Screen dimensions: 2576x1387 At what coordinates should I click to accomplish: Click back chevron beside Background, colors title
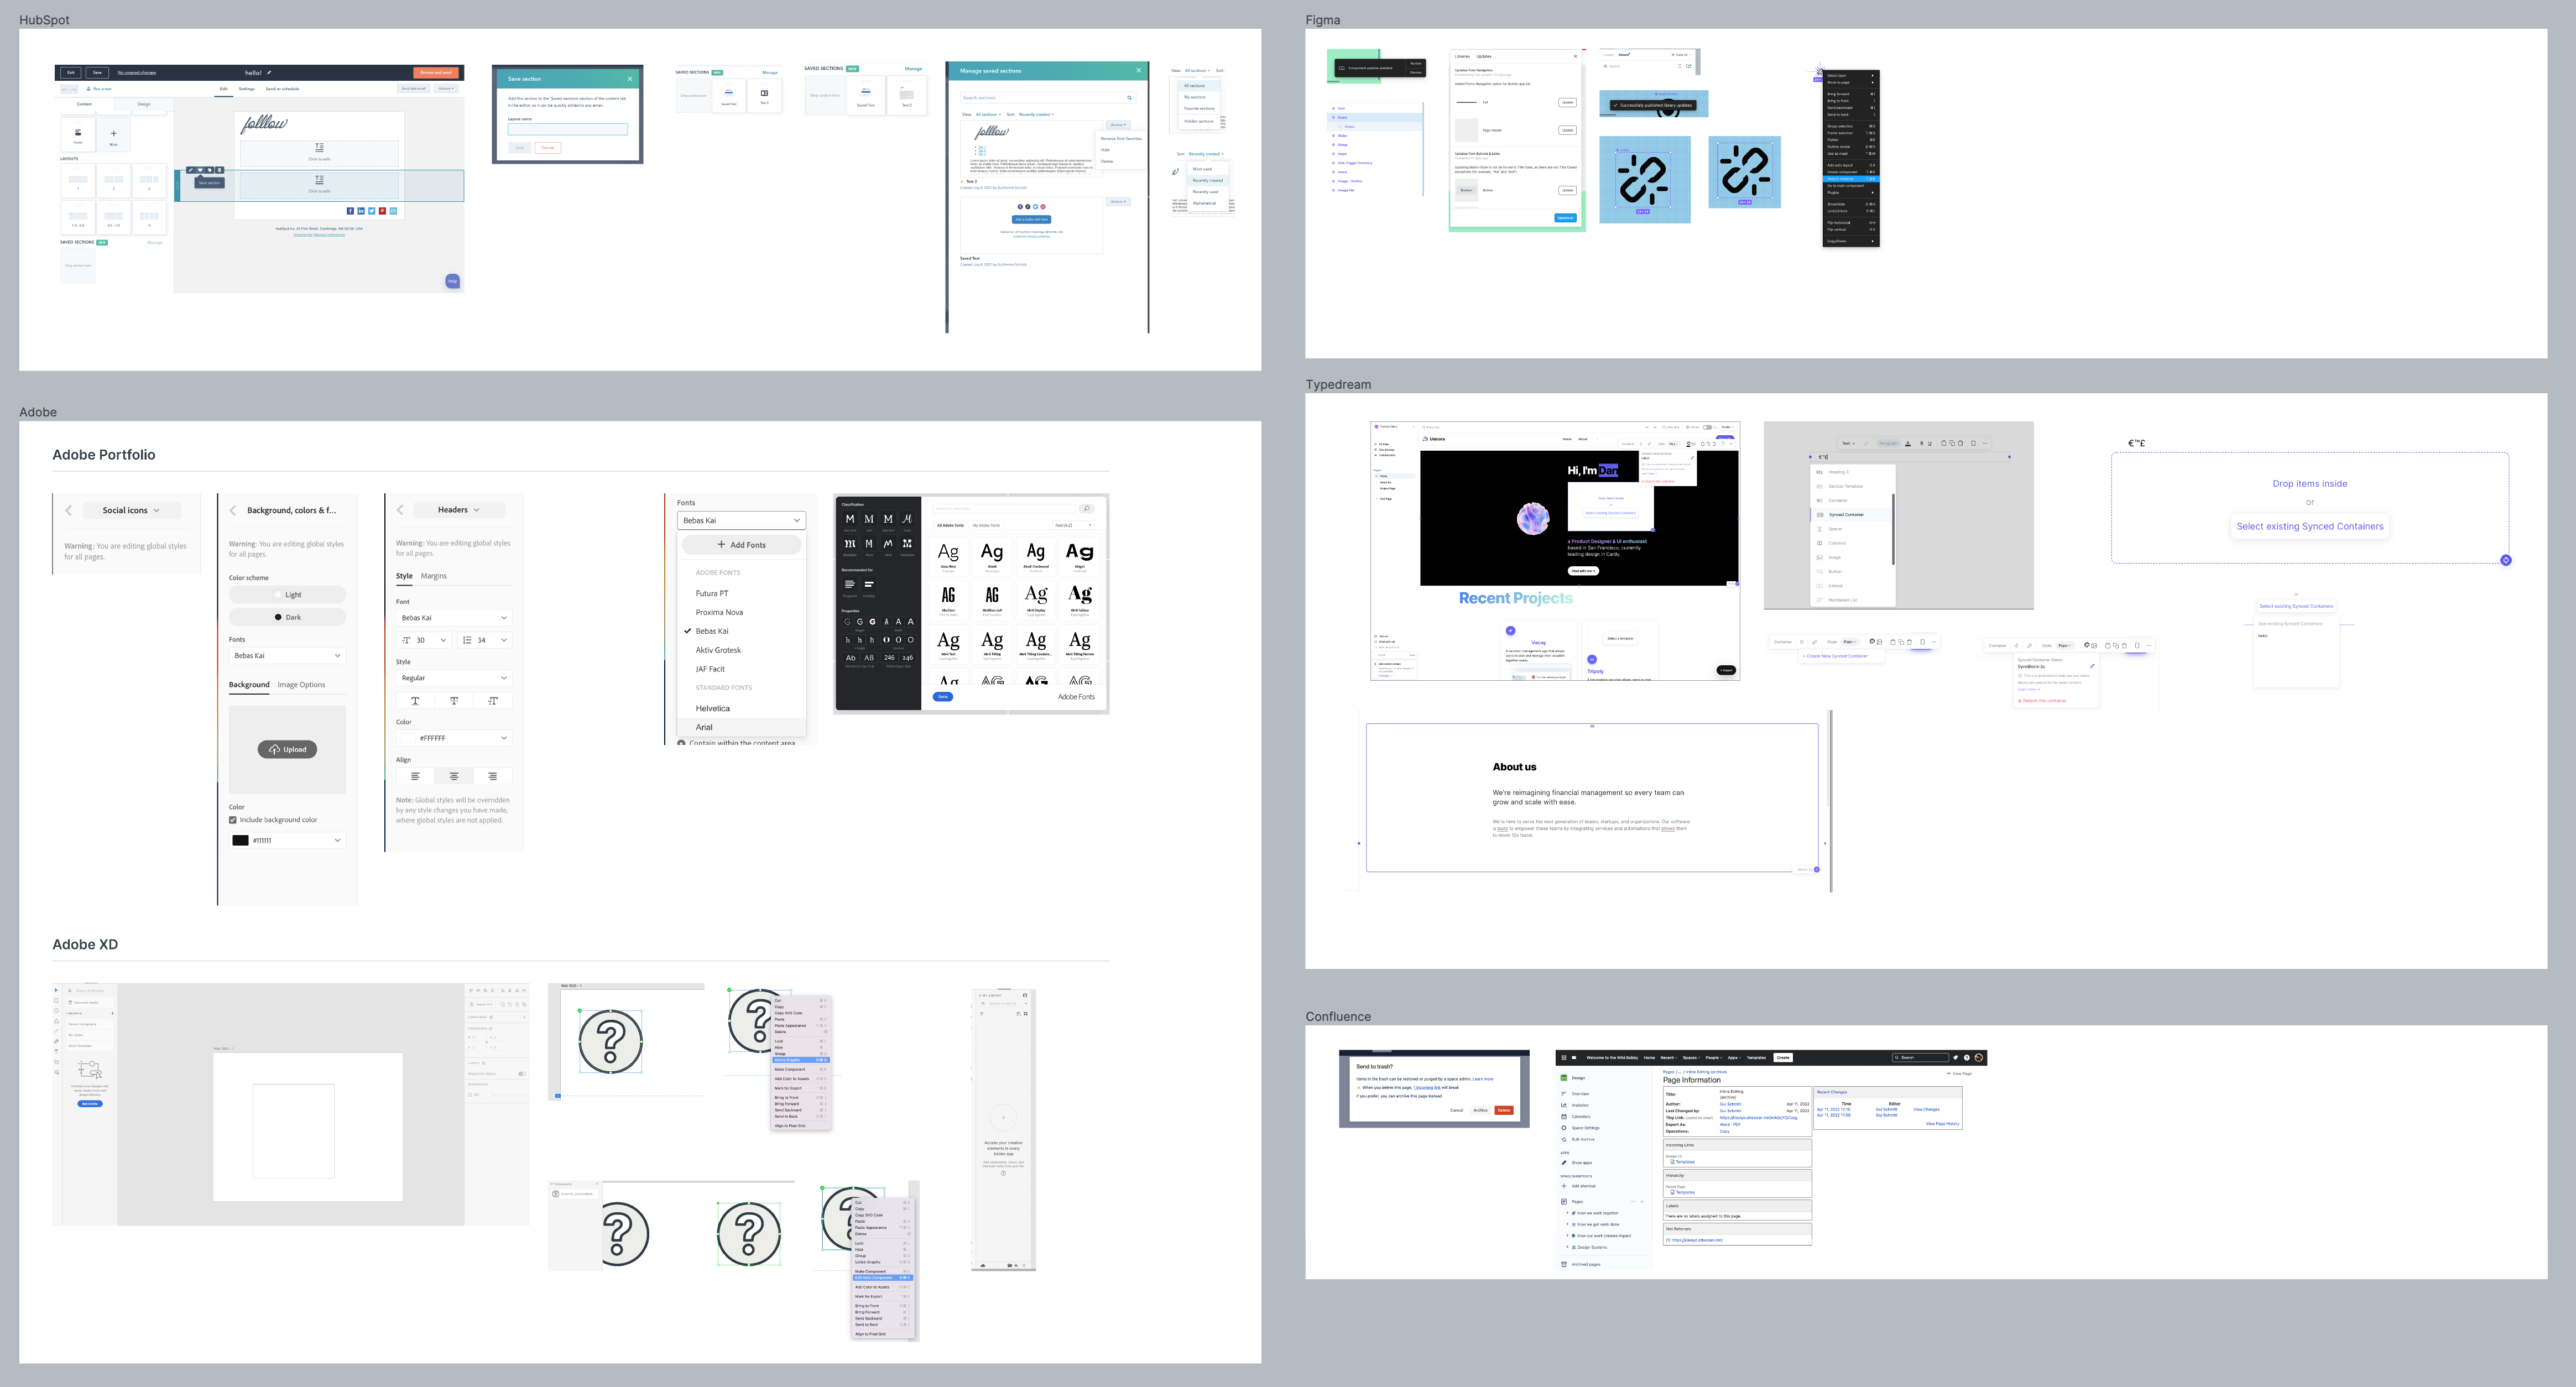233,510
